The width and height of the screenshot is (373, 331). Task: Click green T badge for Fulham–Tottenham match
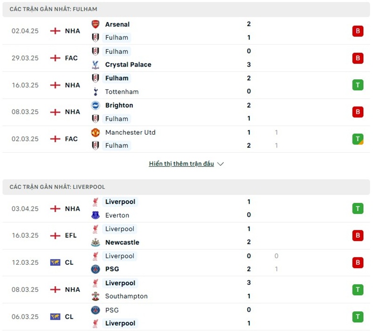(x=358, y=85)
